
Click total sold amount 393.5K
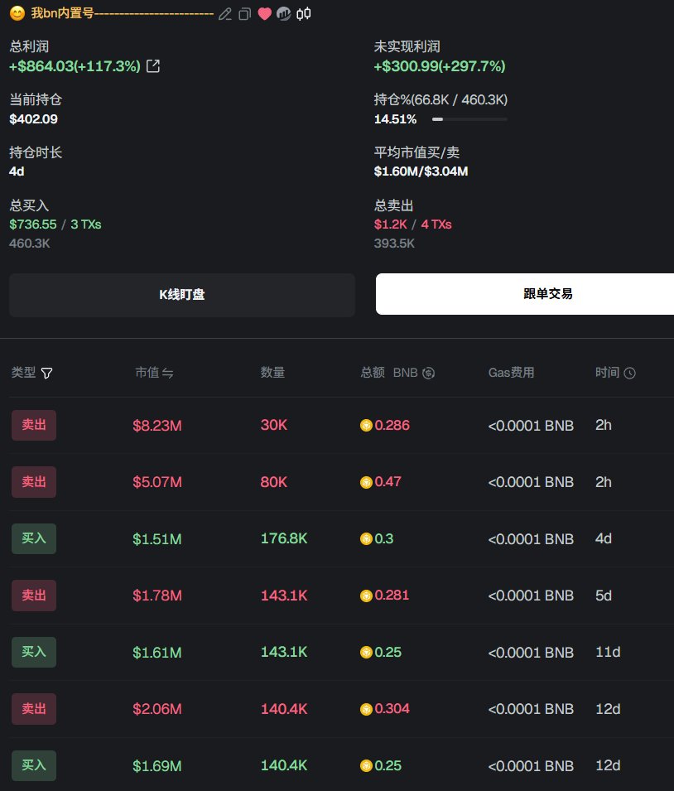(x=394, y=244)
